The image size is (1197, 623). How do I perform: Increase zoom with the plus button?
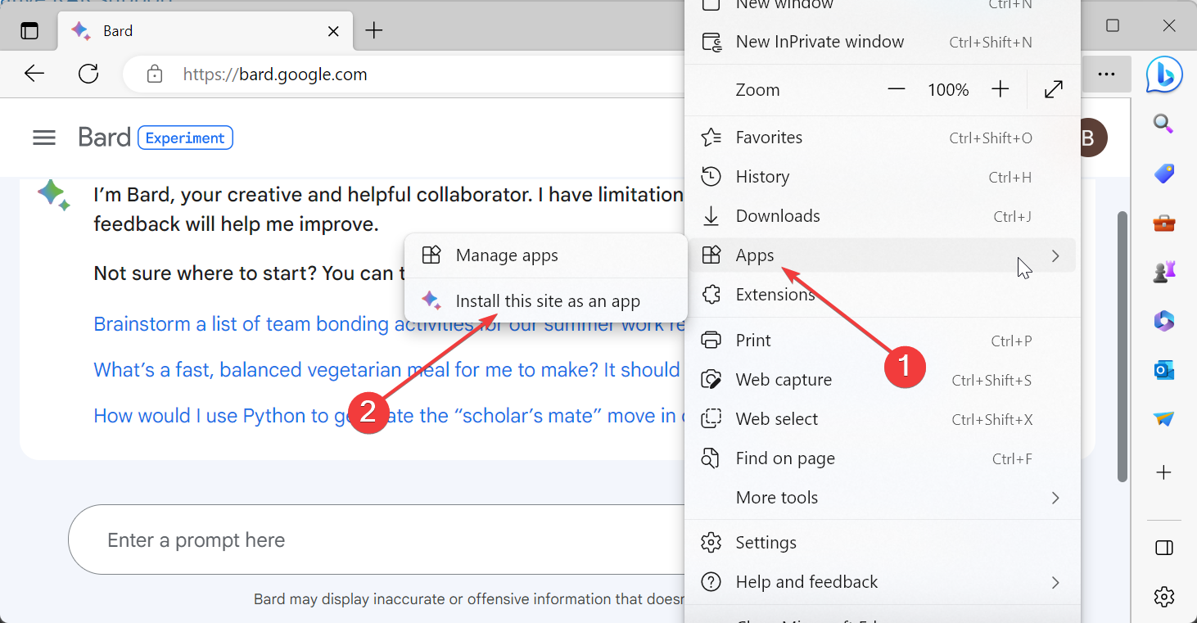(1000, 90)
